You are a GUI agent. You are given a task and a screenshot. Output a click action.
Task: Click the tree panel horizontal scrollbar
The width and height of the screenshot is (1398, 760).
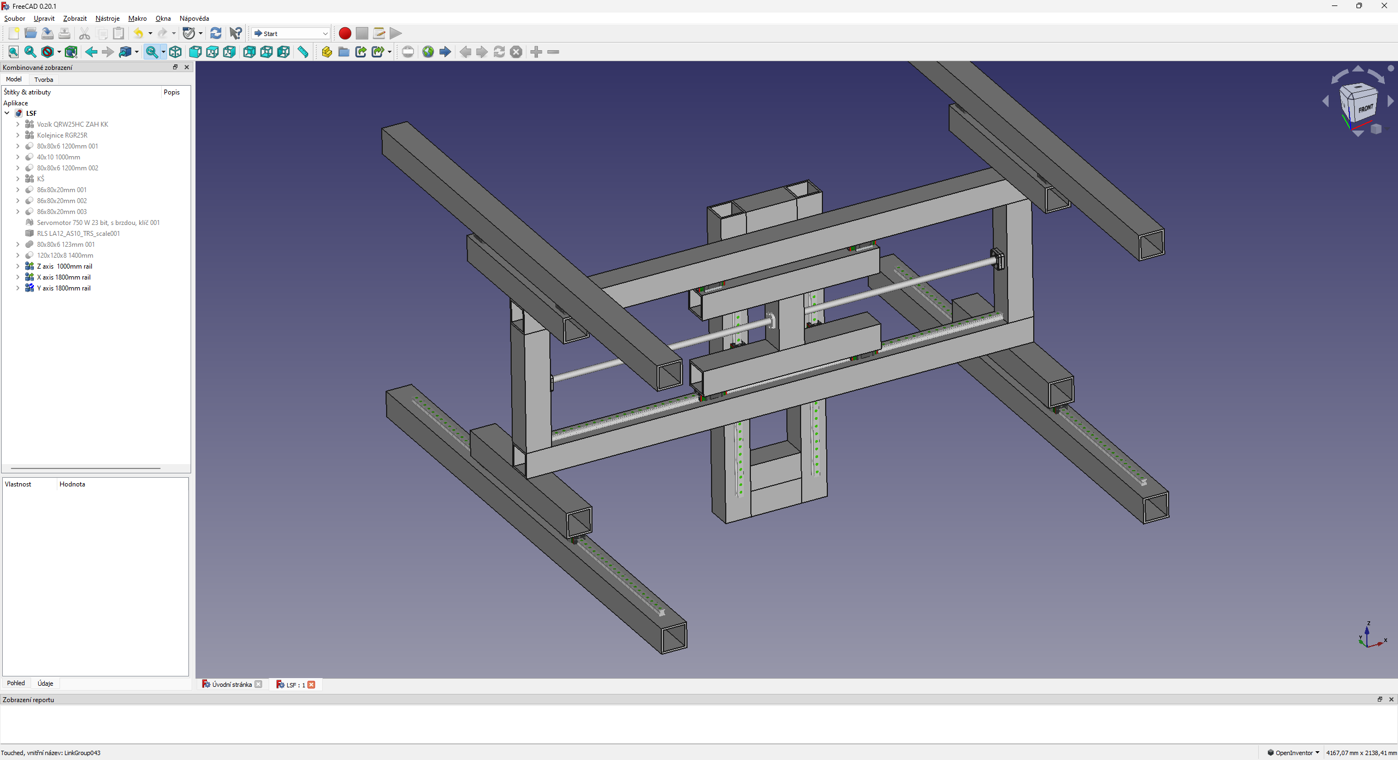tap(86, 468)
